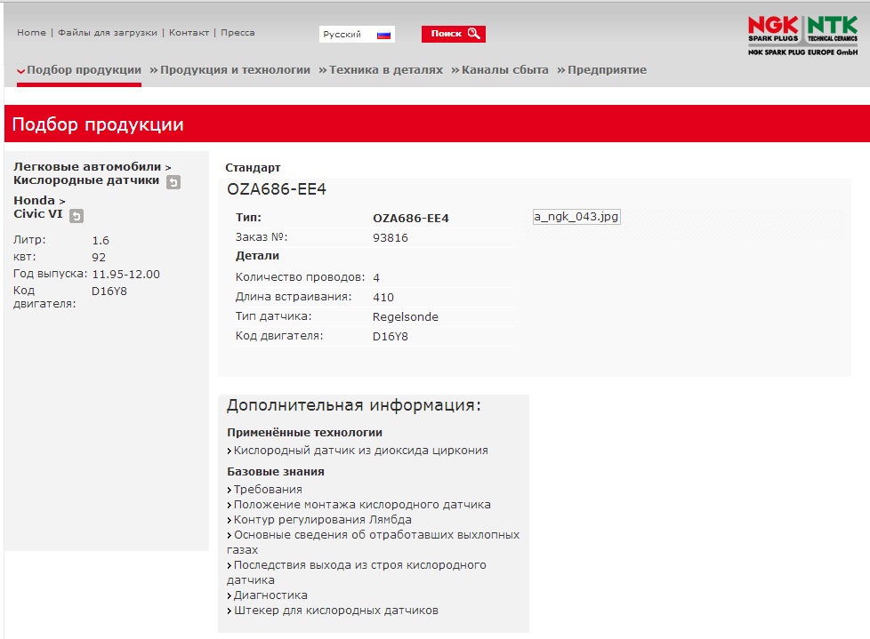
Task: Click the OZA686-EE4 product heading
Action: pyautogui.click(x=277, y=189)
